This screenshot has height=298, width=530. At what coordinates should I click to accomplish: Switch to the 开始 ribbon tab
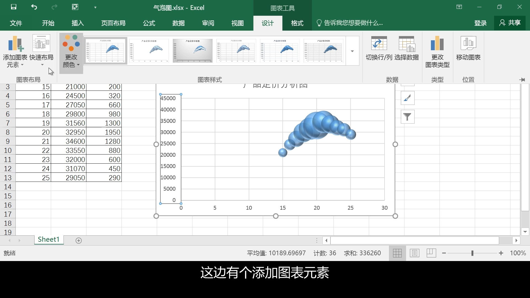[48, 23]
